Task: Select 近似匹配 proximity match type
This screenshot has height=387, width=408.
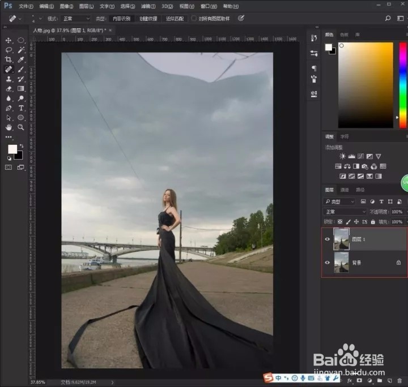Action: (175, 19)
